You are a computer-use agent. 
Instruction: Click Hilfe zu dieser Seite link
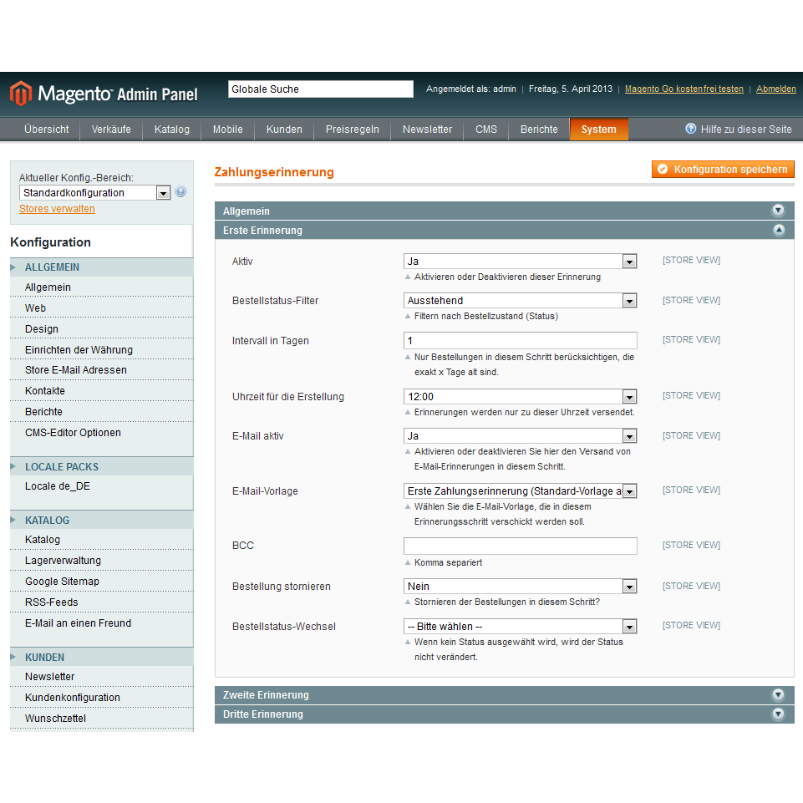746,129
